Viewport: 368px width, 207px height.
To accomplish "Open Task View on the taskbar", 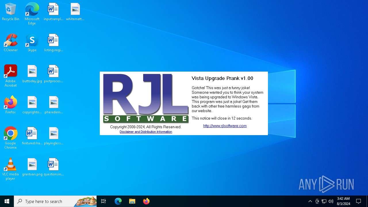I will coord(103,201).
